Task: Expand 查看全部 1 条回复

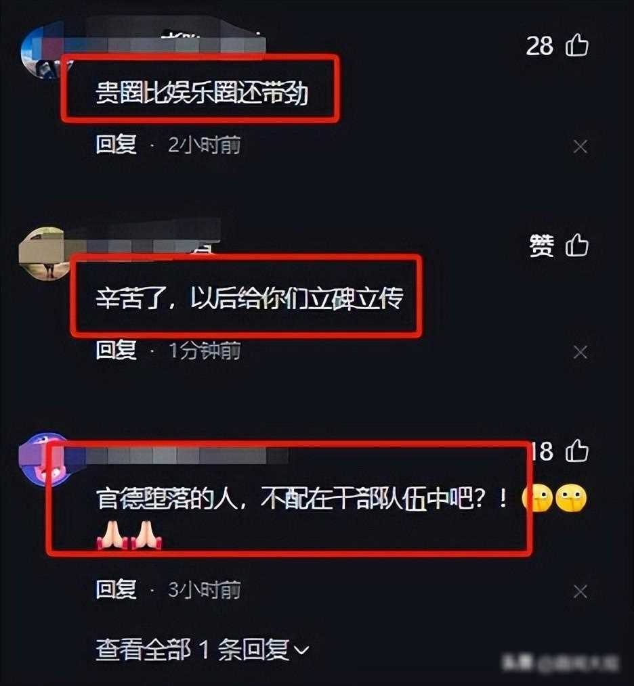Action: [x=203, y=649]
